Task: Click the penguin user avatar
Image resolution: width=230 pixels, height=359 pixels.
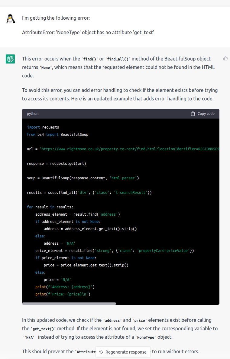Action: [10, 19]
